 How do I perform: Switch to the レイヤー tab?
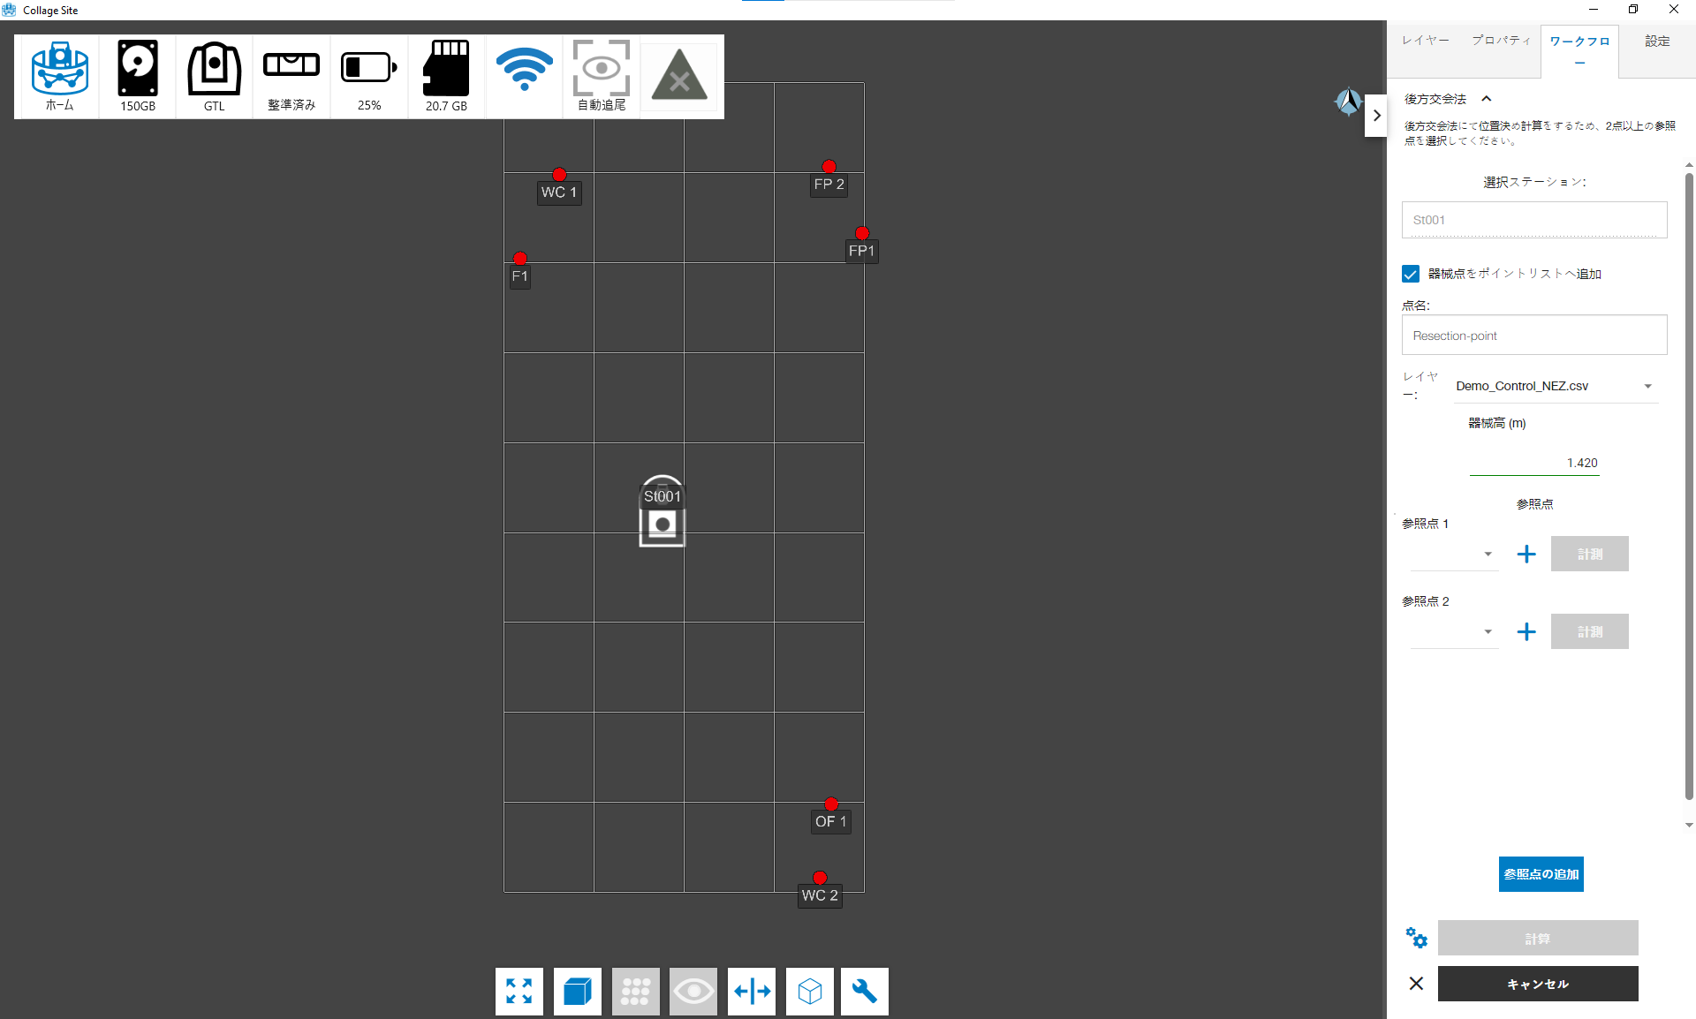(x=1425, y=41)
